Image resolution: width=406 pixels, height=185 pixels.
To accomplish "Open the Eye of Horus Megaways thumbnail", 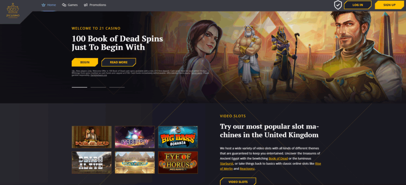I will [x=178, y=162].
